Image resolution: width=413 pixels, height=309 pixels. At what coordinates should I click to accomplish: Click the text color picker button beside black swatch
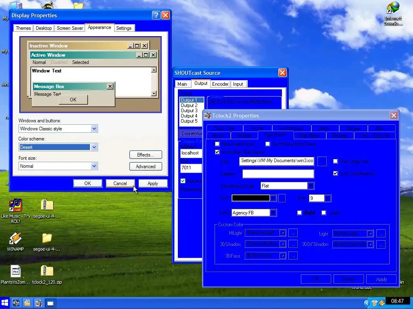click(x=282, y=198)
